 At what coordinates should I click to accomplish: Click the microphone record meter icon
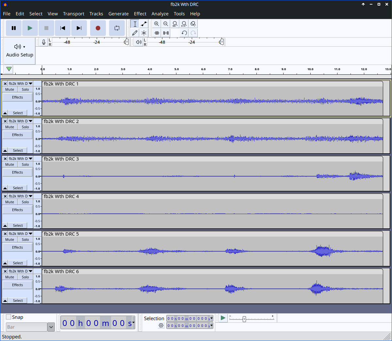tap(44, 42)
